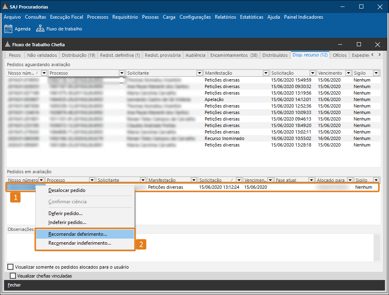Toggle Visualizar chefias vinculadas checkbox

[x=13, y=276]
